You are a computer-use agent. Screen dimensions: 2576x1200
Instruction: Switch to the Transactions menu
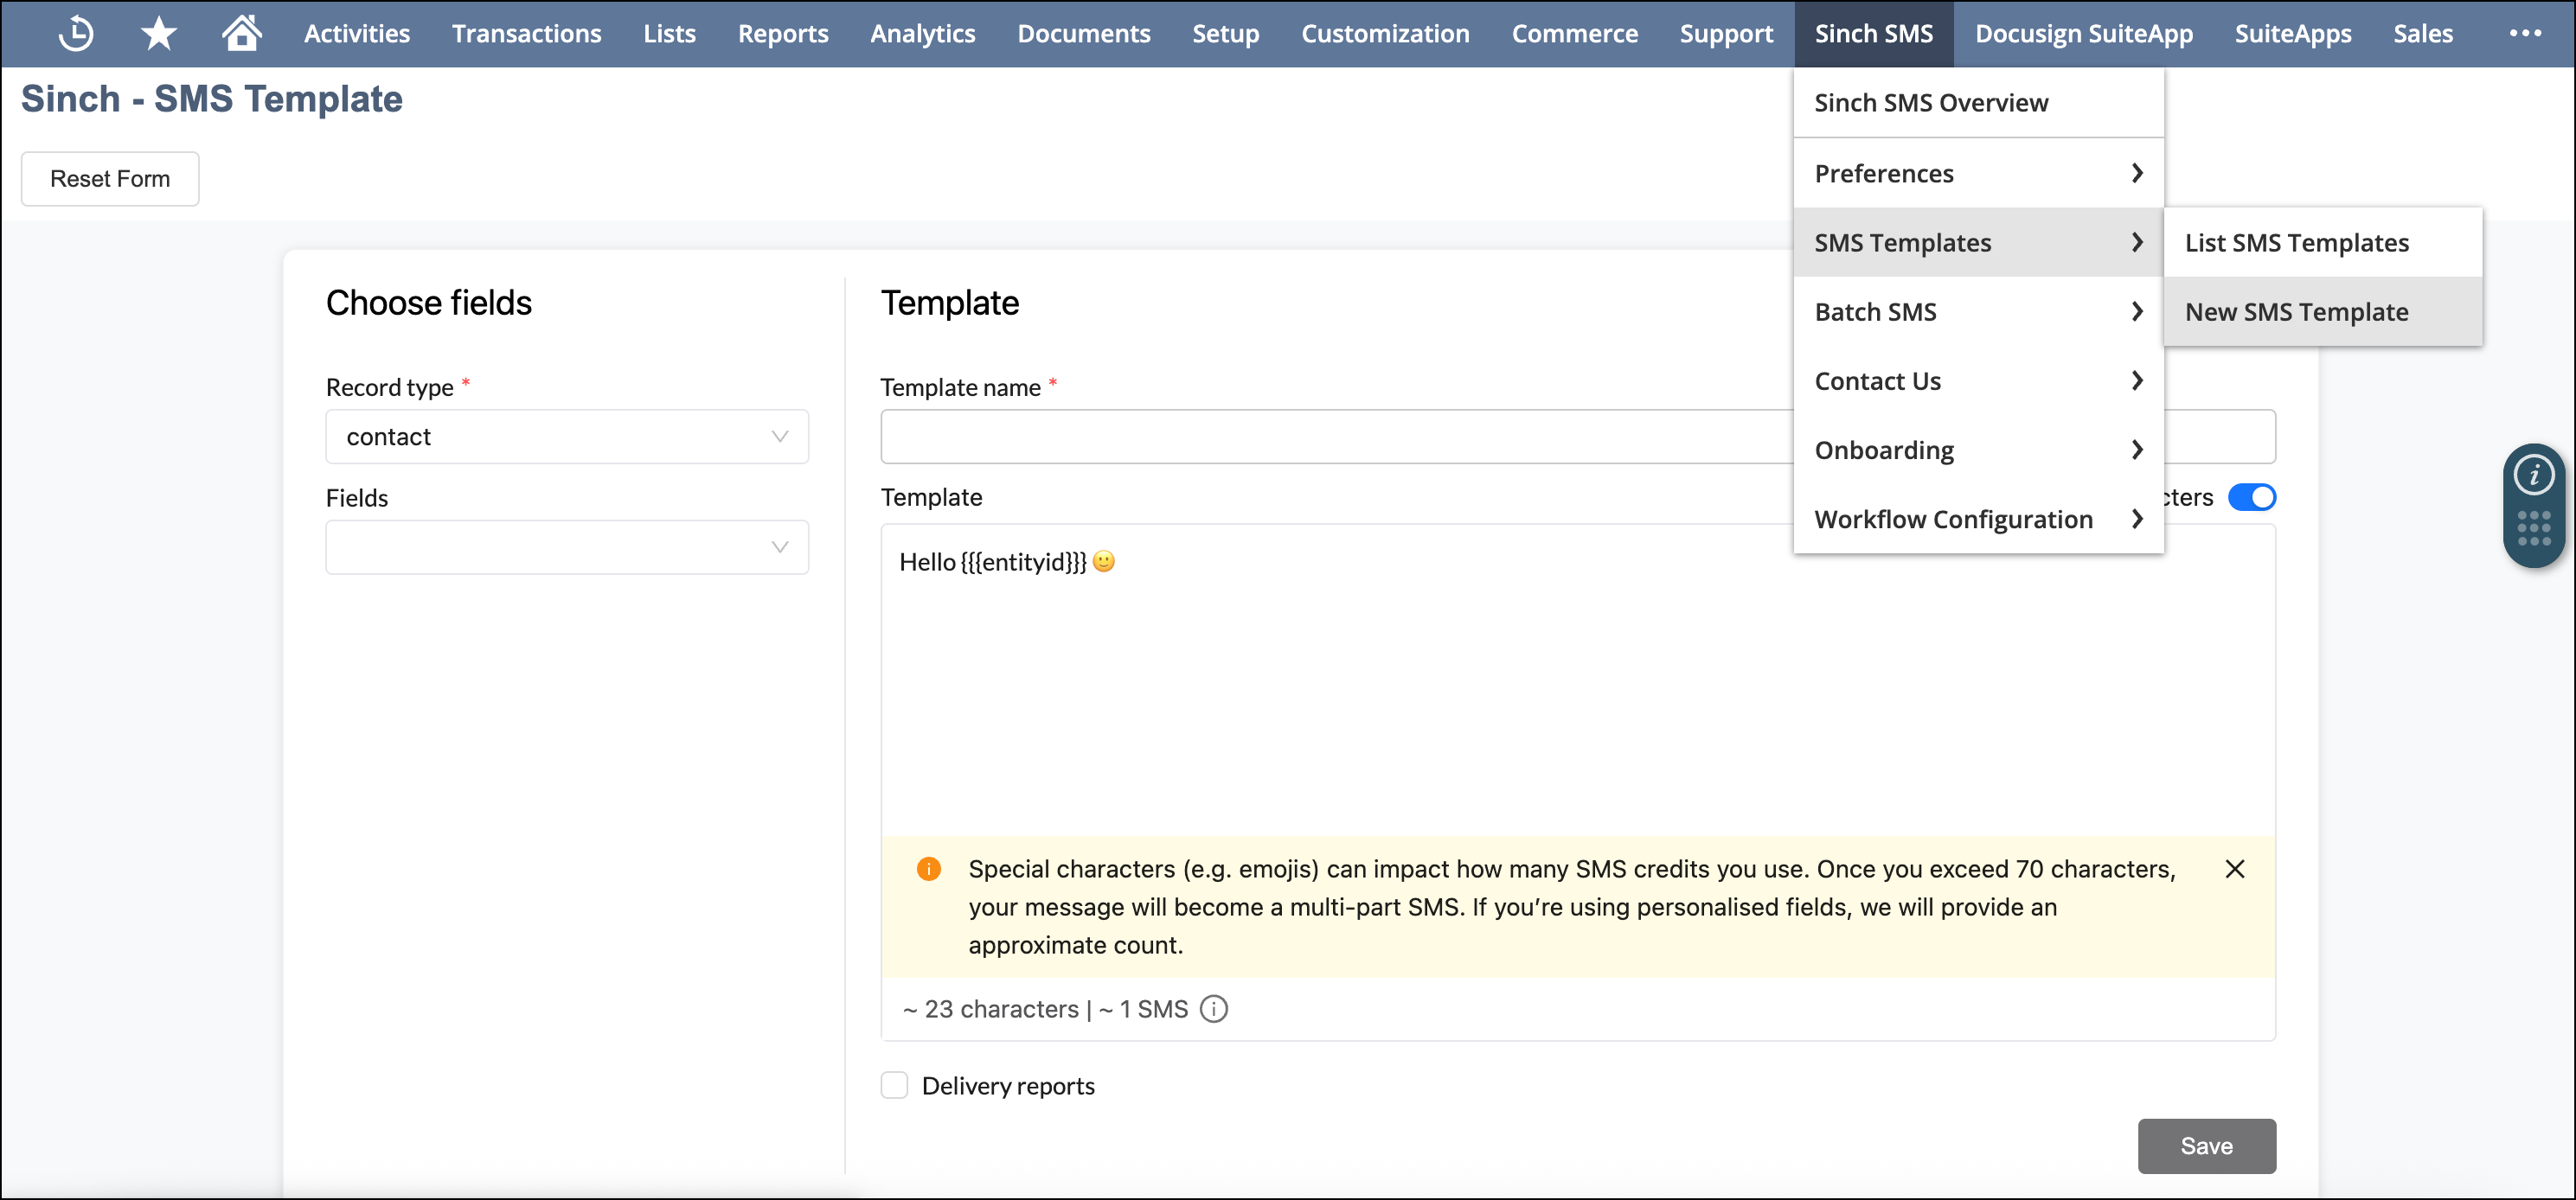click(x=527, y=33)
